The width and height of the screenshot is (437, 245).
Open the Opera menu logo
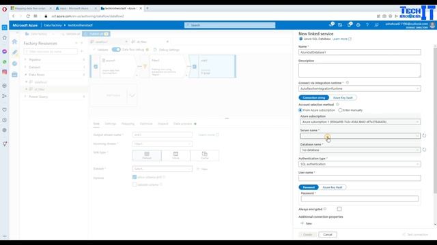[4, 9]
